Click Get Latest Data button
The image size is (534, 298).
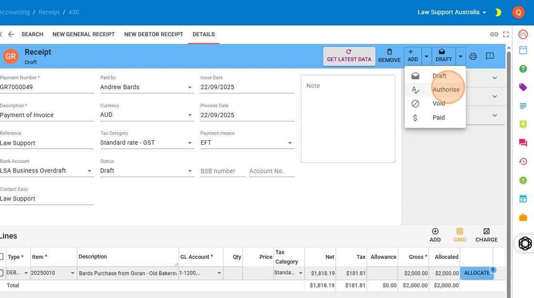pos(349,56)
